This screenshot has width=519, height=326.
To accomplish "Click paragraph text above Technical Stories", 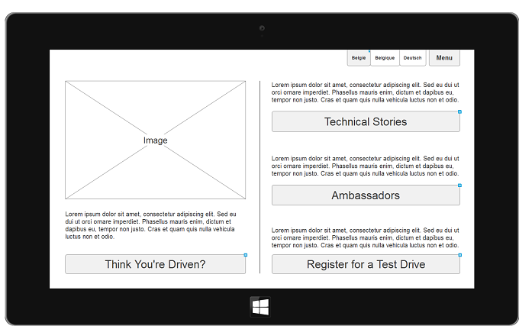I will 366,92.
